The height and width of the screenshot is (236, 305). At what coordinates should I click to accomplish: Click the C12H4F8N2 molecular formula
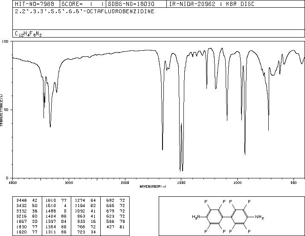(28, 34)
